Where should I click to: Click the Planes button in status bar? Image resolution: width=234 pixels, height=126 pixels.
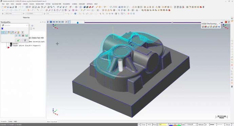click(154, 125)
